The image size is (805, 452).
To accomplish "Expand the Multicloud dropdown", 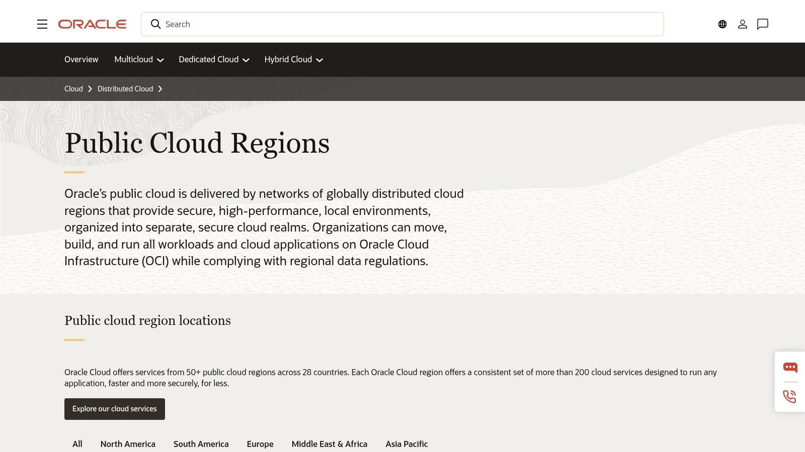I will pyautogui.click(x=139, y=59).
